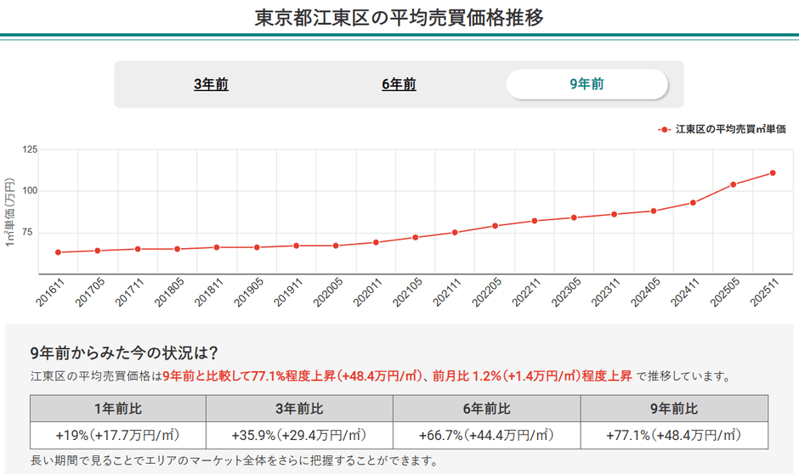This screenshot has height=474, width=799.
Task: Click the 202411 data point on the chart
Action: click(693, 203)
